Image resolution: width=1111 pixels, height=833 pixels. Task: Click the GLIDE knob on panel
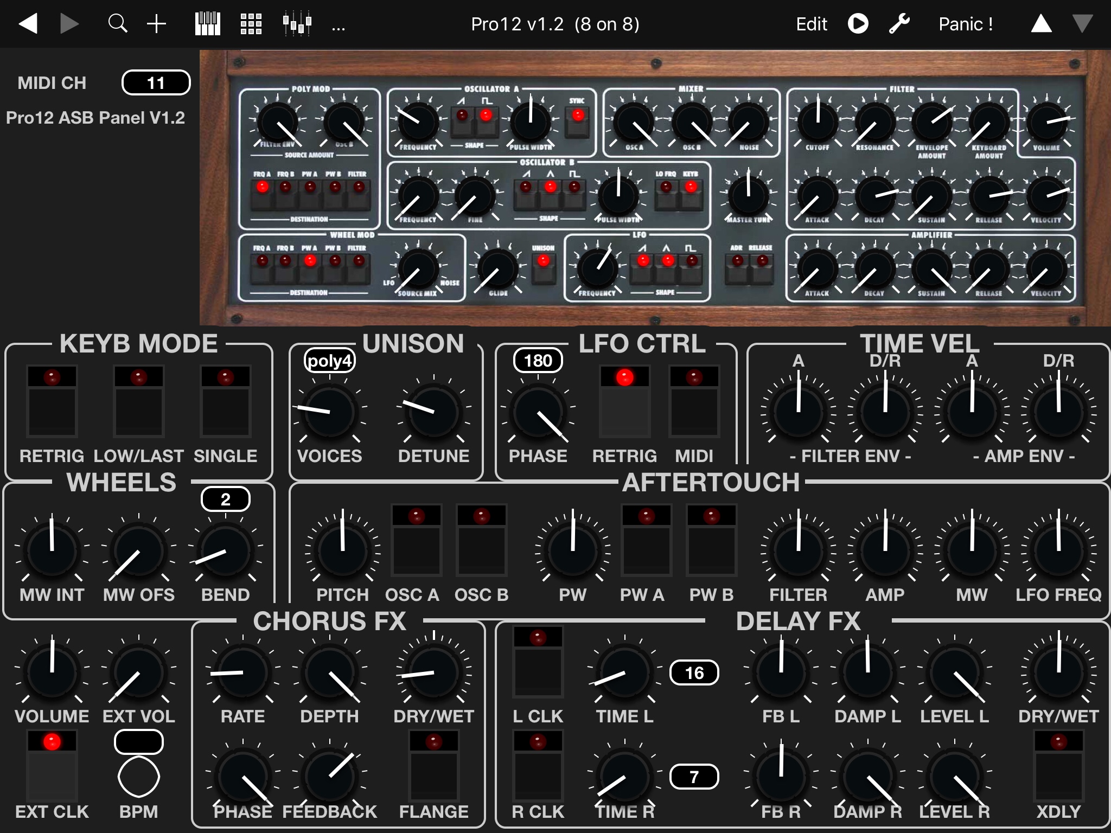point(498,269)
